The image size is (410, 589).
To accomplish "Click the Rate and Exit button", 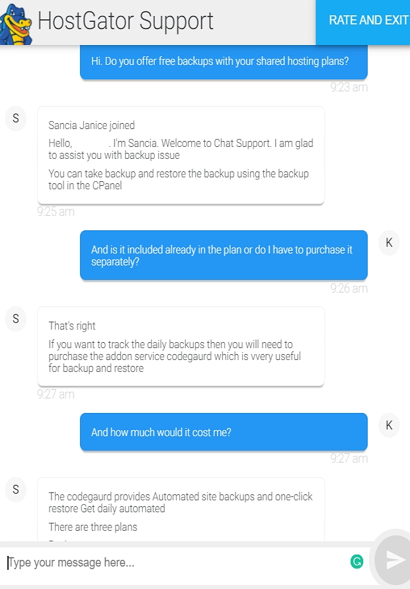I will tap(362, 22).
